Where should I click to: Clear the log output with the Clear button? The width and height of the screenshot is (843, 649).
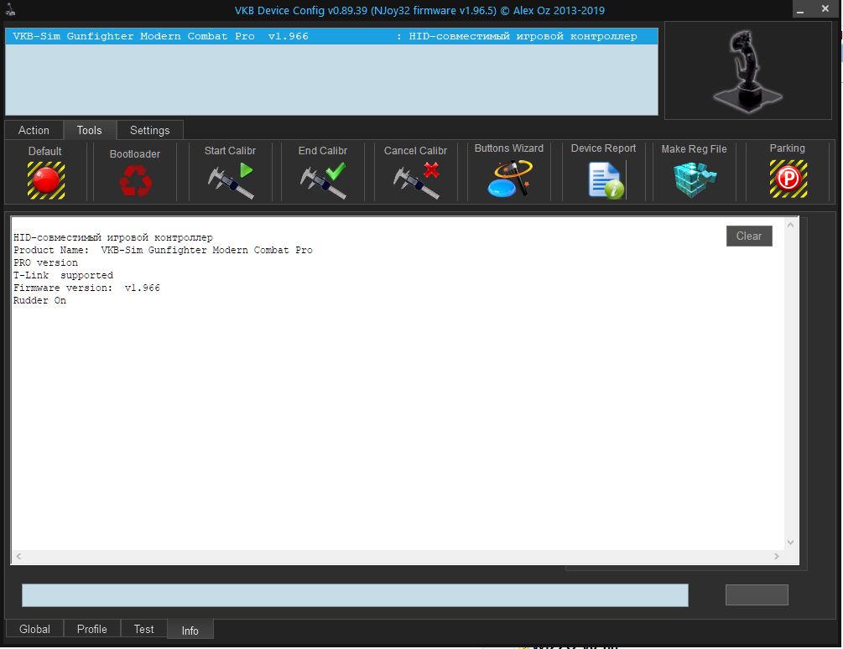click(x=749, y=236)
